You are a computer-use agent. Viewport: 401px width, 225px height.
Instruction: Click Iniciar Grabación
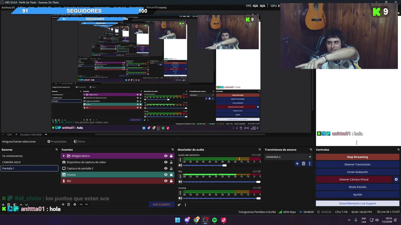click(357, 172)
